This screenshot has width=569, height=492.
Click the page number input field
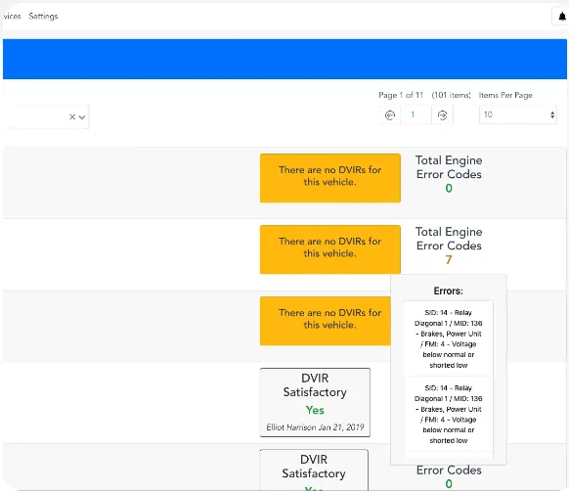click(x=416, y=114)
